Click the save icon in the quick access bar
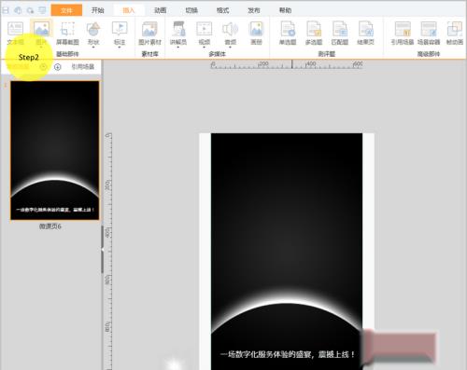Screen dimensions: 467x370 coord(6,10)
